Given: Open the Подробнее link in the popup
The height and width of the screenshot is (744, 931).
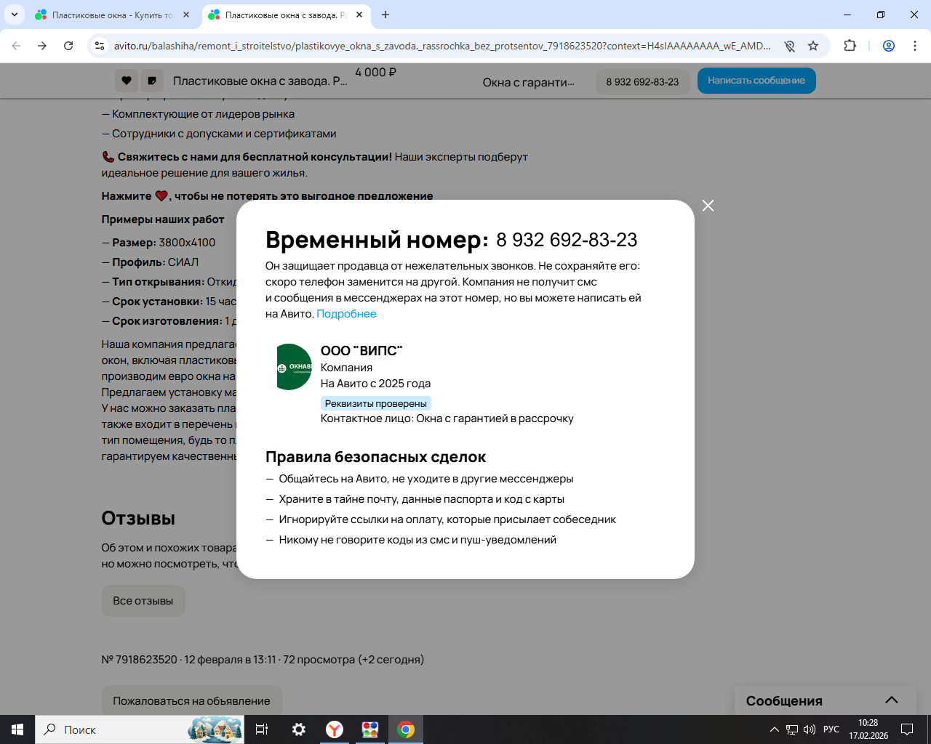Looking at the screenshot, I should click(x=346, y=314).
